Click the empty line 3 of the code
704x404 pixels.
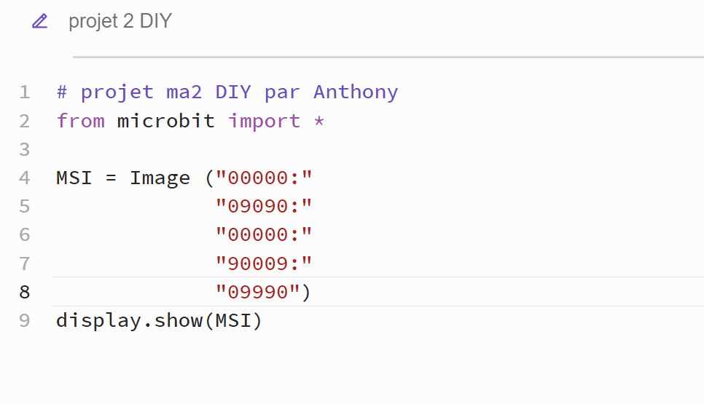tap(378, 149)
